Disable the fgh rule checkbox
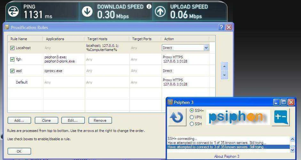Viewport: 301px width, 160px height. point(12,59)
